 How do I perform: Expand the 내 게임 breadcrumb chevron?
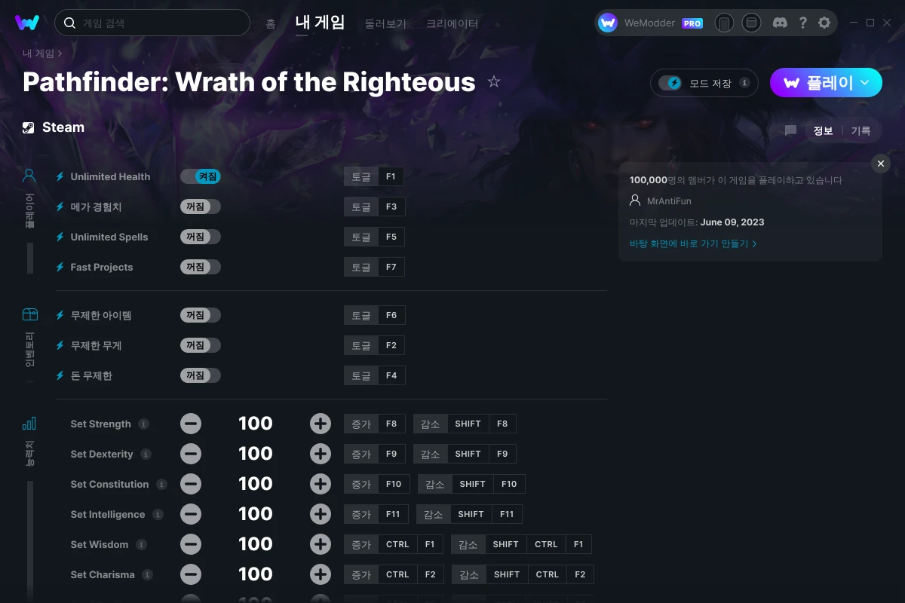click(x=60, y=54)
